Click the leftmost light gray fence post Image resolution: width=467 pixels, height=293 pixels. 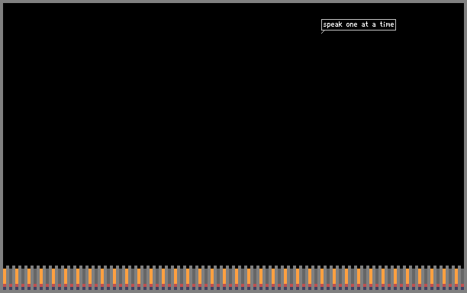coord(8,278)
